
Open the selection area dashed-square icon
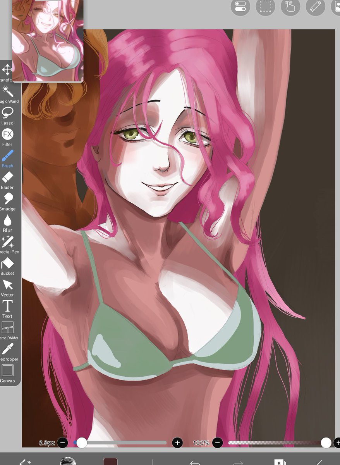click(265, 6)
